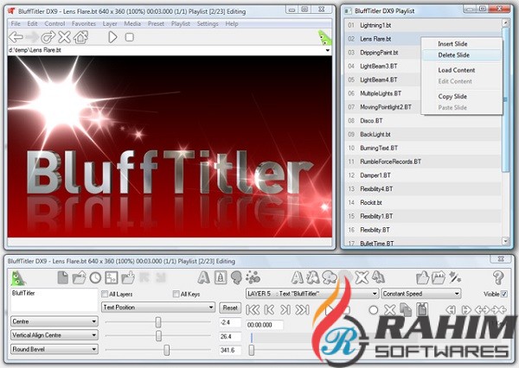This screenshot has width=519, height=368.
Task: Open the Text Position property dropdown
Action: coord(158,308)
